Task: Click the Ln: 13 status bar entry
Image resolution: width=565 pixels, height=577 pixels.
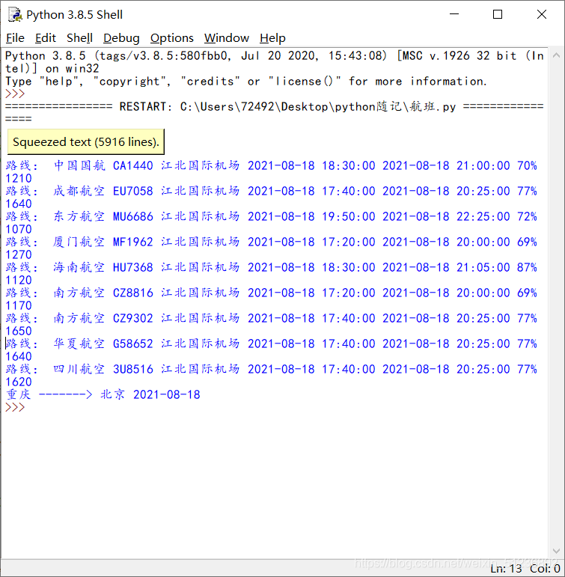Action: [506, 569]
